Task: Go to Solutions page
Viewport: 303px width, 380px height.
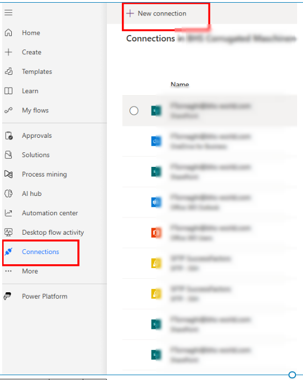Action: [x=36, y=155]
